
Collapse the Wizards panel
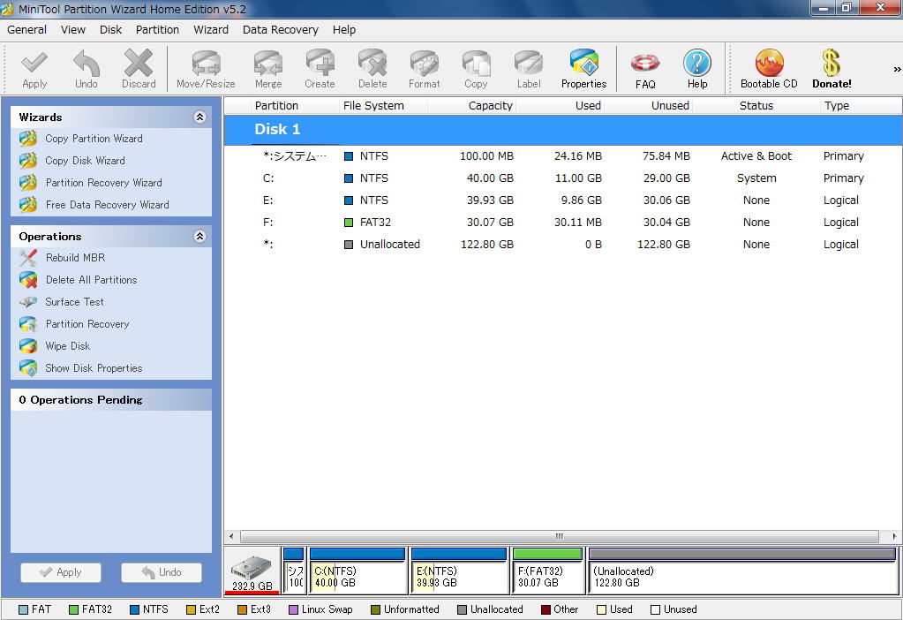199,117
